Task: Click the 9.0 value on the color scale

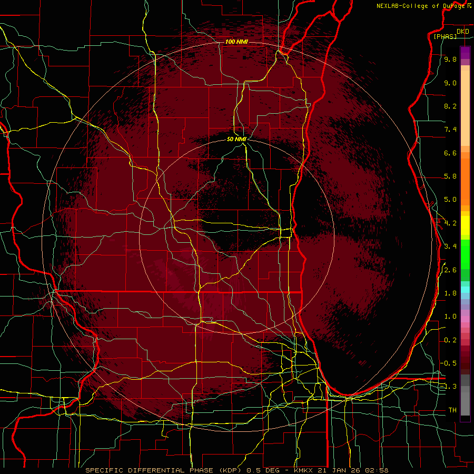Action: pos(450,83)
